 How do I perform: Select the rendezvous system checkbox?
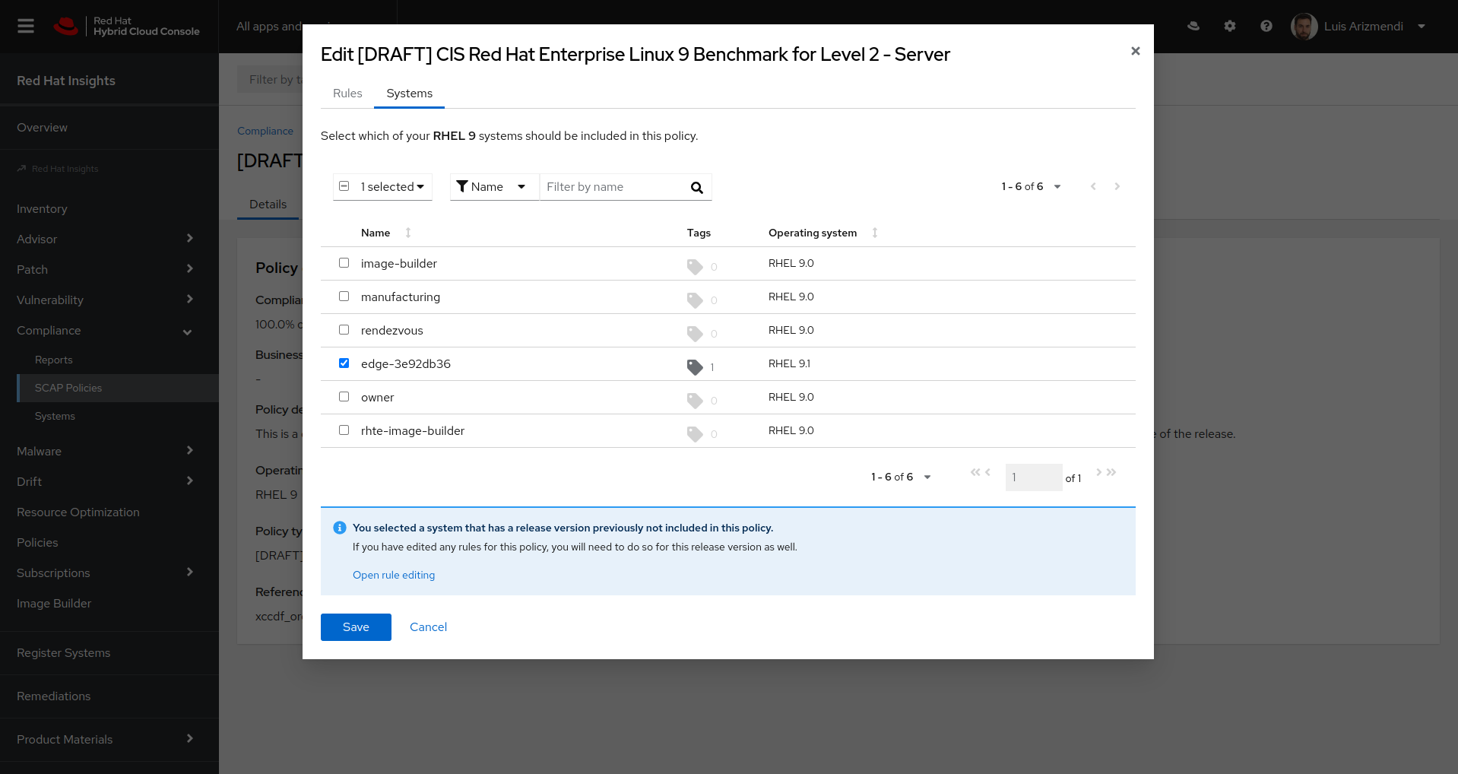pyautogui.click(x=344, y=330)
